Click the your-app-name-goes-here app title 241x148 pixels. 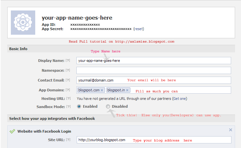77,18
